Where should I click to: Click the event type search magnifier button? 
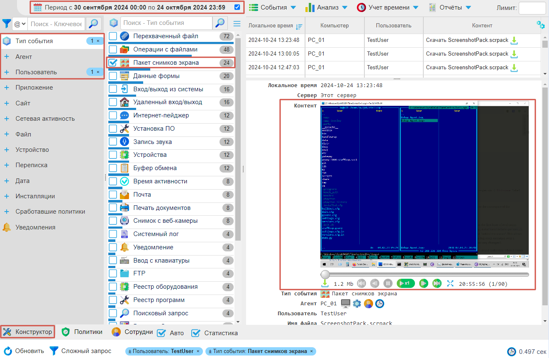coord(220,23)
